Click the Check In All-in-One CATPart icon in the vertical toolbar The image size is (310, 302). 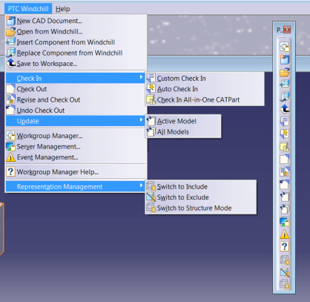[285, 147]
